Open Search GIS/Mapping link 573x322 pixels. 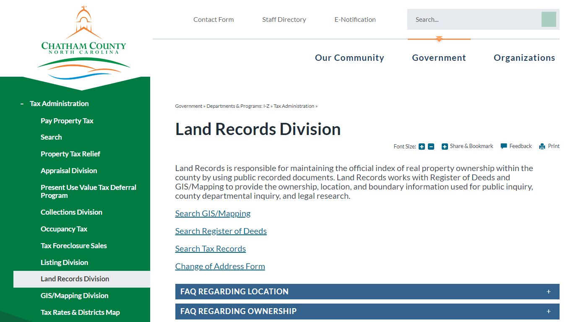pos(213,213)
